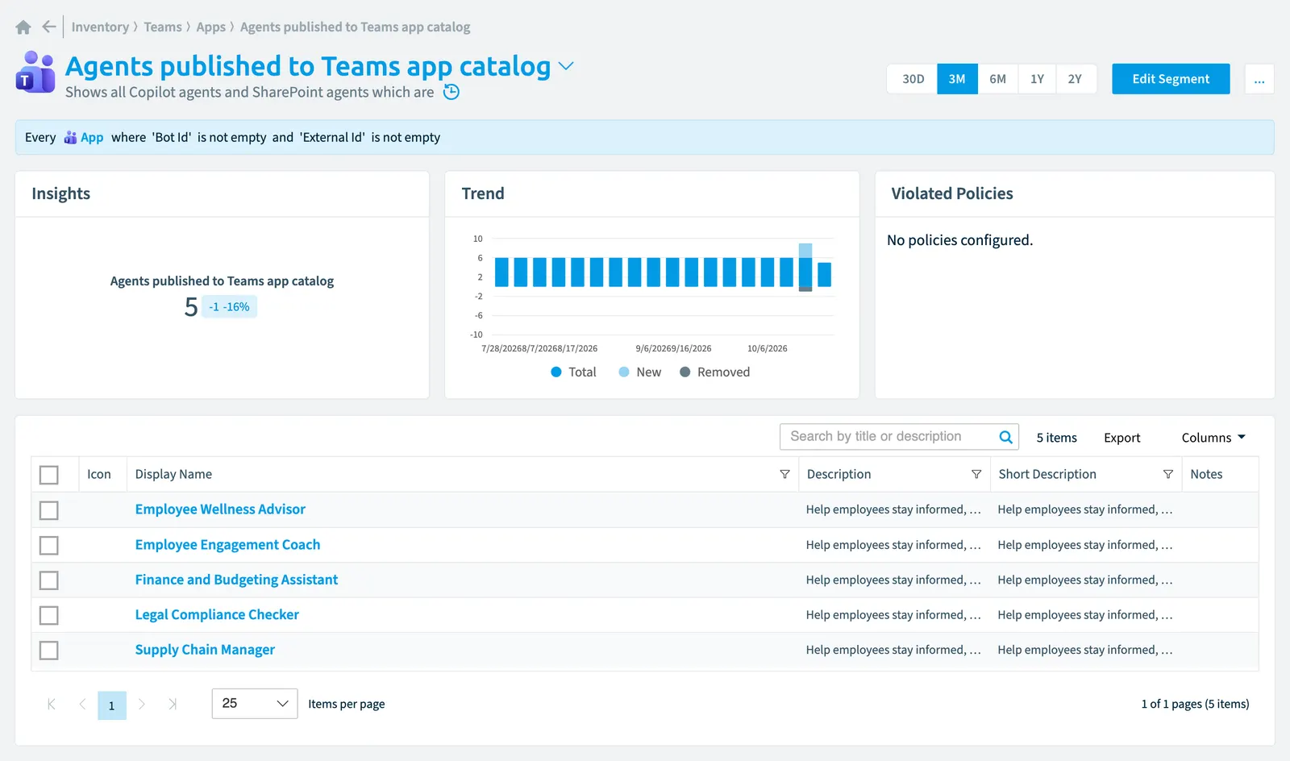Toggle the New series in the trend legend
This screenshot has height=761, width=1290.
(639, 372)
